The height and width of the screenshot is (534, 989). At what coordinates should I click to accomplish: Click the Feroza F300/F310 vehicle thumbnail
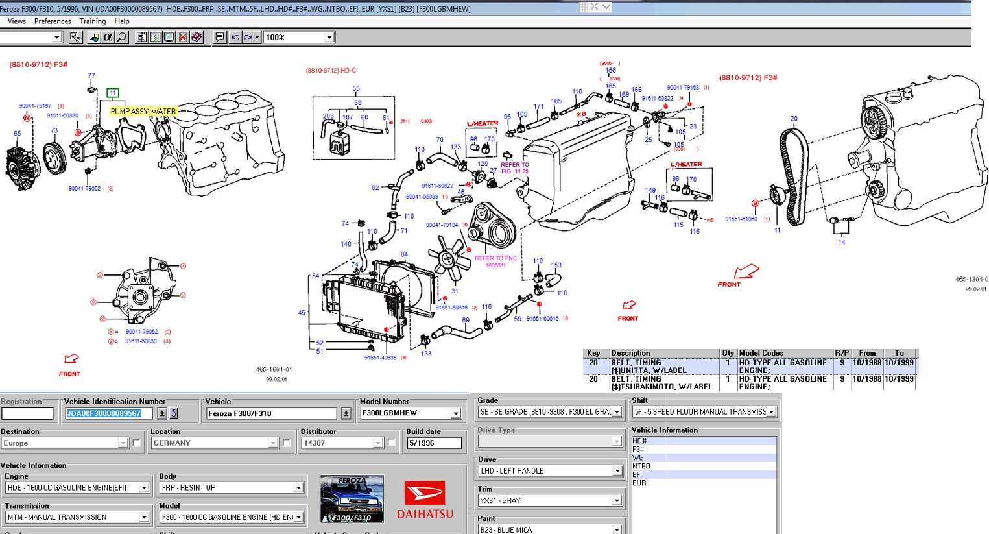(352, 499)
